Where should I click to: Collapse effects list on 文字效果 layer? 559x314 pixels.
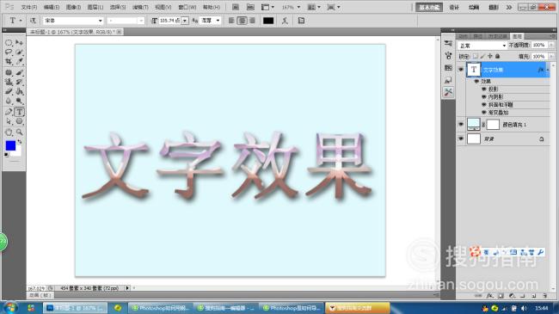pos(548,70)
